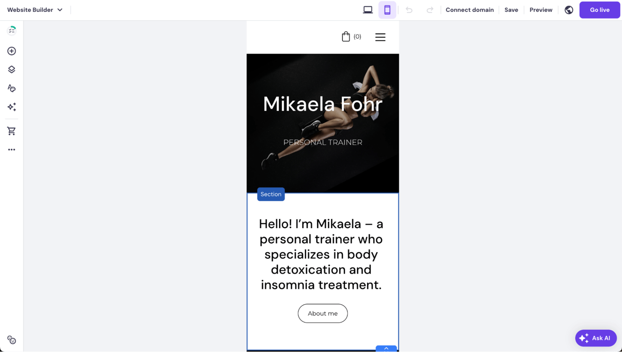This screenshot has width=622, height=352.
Task: Expand the section with the blue chevron
Action: (386, 349)
